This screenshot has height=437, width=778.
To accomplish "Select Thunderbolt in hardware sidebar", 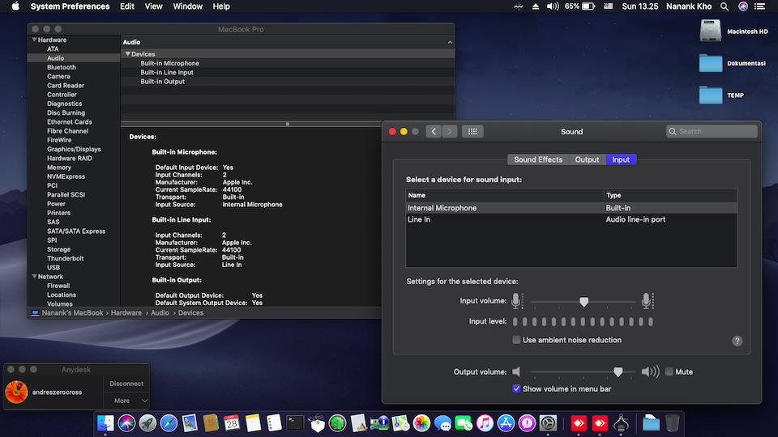I will pos(66,259).
